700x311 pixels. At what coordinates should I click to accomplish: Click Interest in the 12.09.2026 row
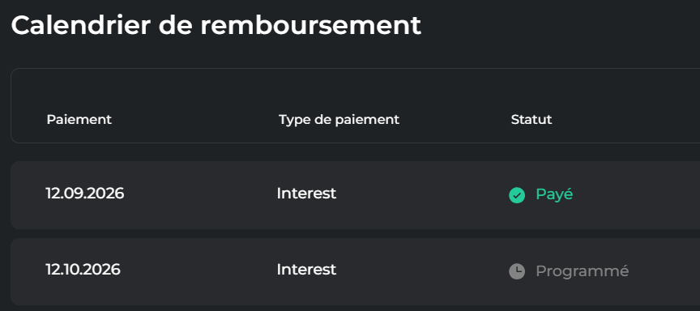[x=306, y=194]
